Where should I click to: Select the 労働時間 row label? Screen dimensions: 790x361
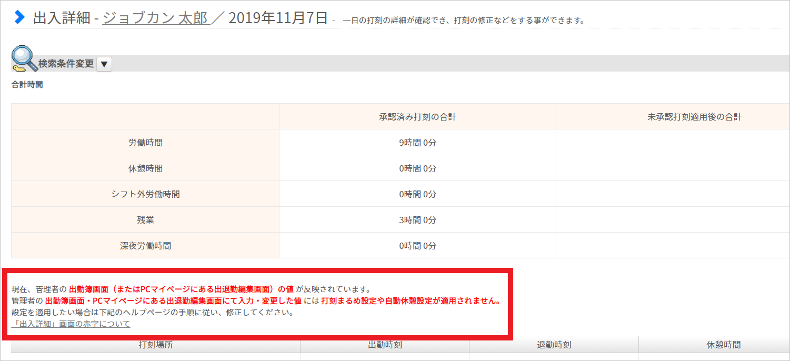click(145, 143)
